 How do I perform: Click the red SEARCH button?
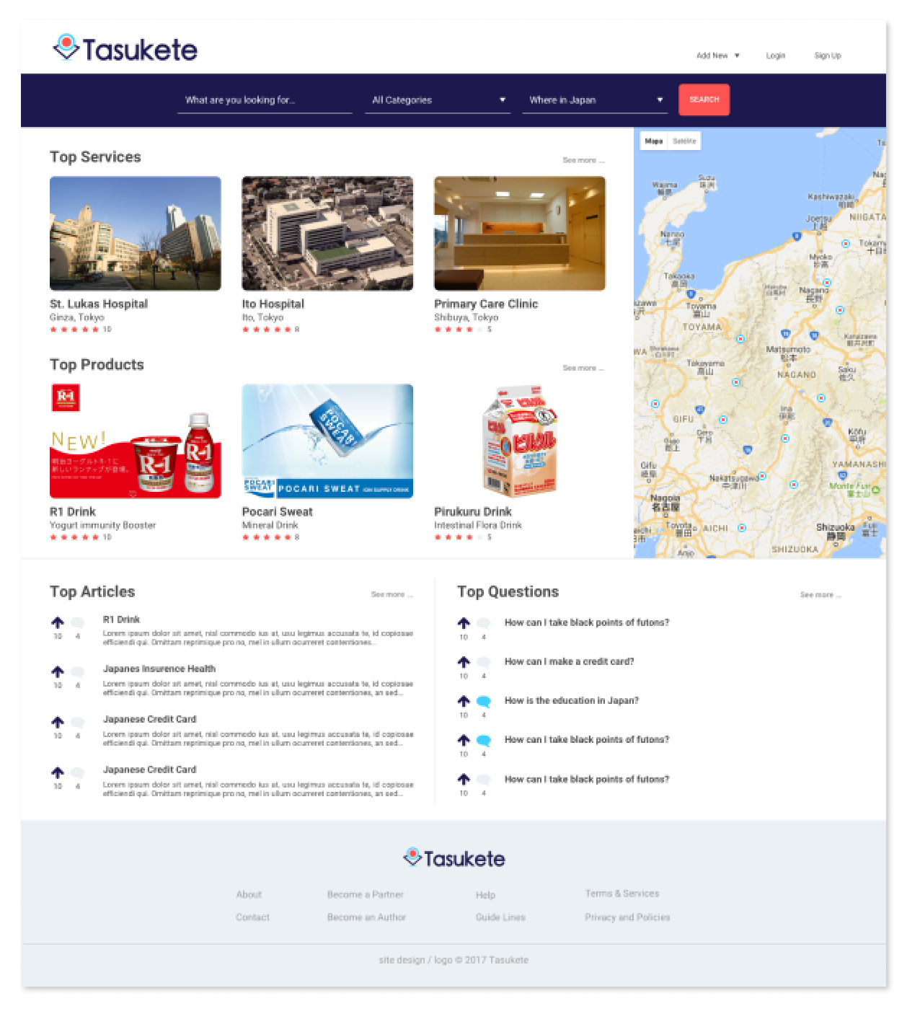click(x=704, y=100)
